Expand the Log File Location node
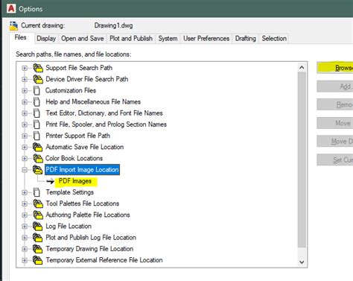The image size is (353, 281). click(25, 227)
